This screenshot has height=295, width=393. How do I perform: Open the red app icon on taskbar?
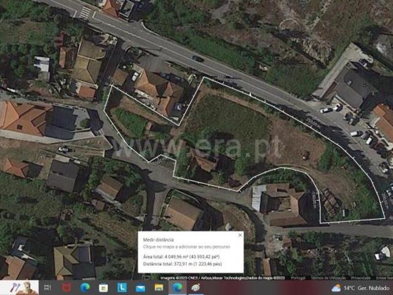(x=66, y=288)
